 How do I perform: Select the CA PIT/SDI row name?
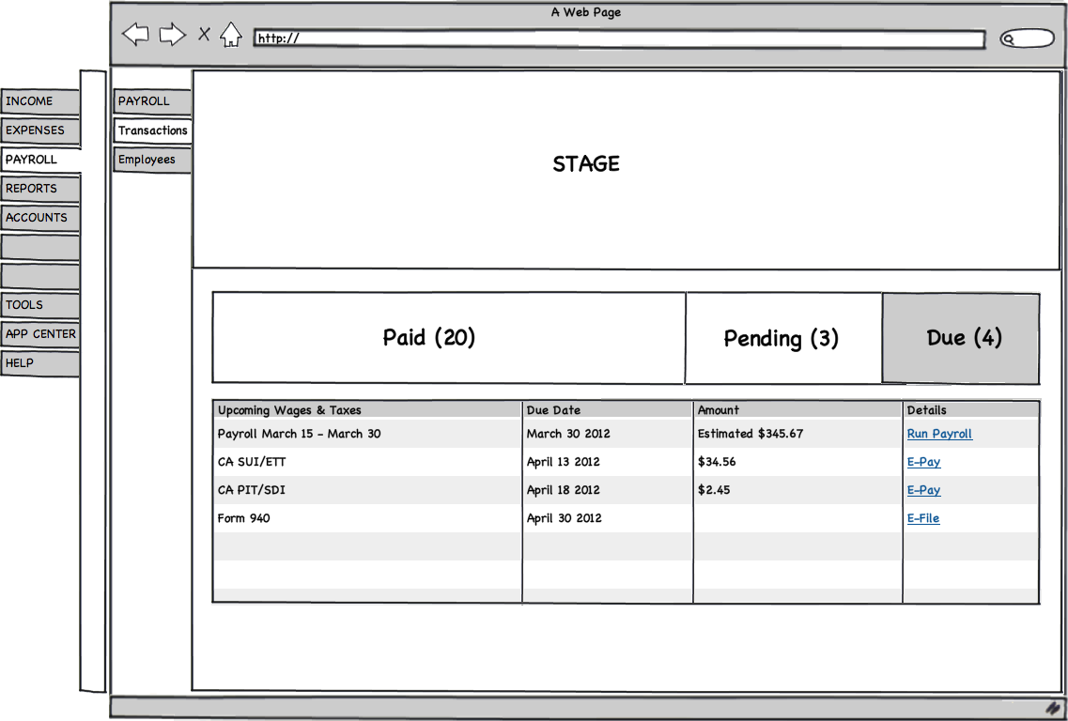click(252, 489)
